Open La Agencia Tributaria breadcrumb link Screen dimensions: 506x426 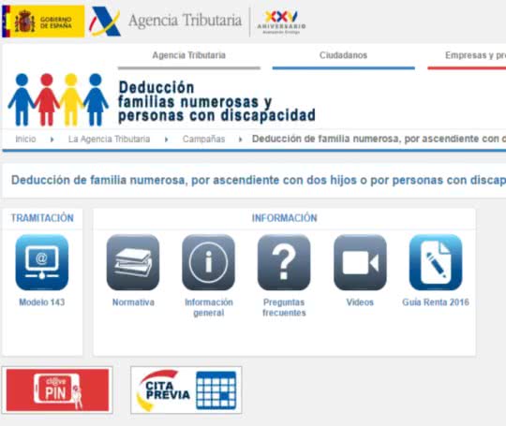(109, 139)
